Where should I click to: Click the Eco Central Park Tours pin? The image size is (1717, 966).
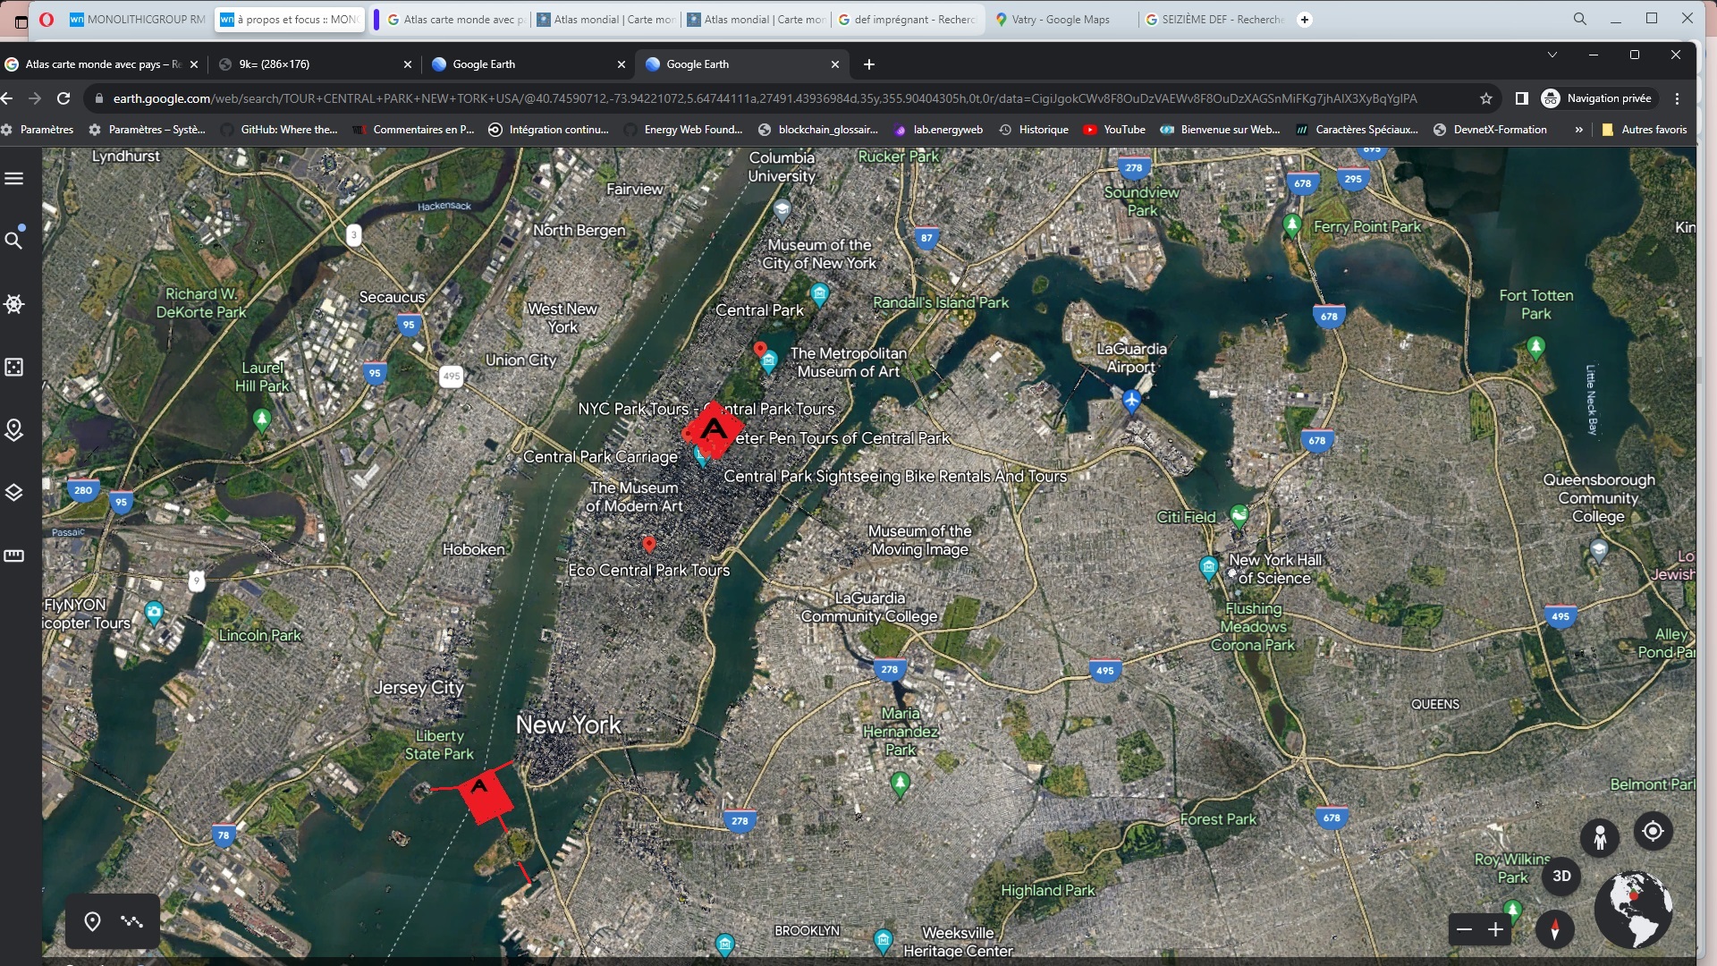(649, 544)
